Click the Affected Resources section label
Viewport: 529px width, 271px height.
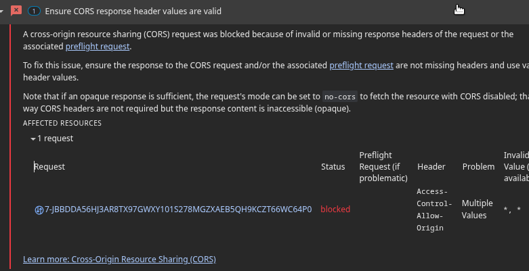point(62,124)
